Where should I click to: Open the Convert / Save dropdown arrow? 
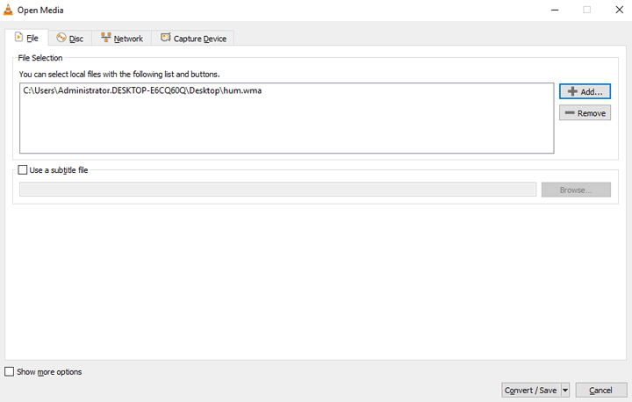(x=565, y=390)
